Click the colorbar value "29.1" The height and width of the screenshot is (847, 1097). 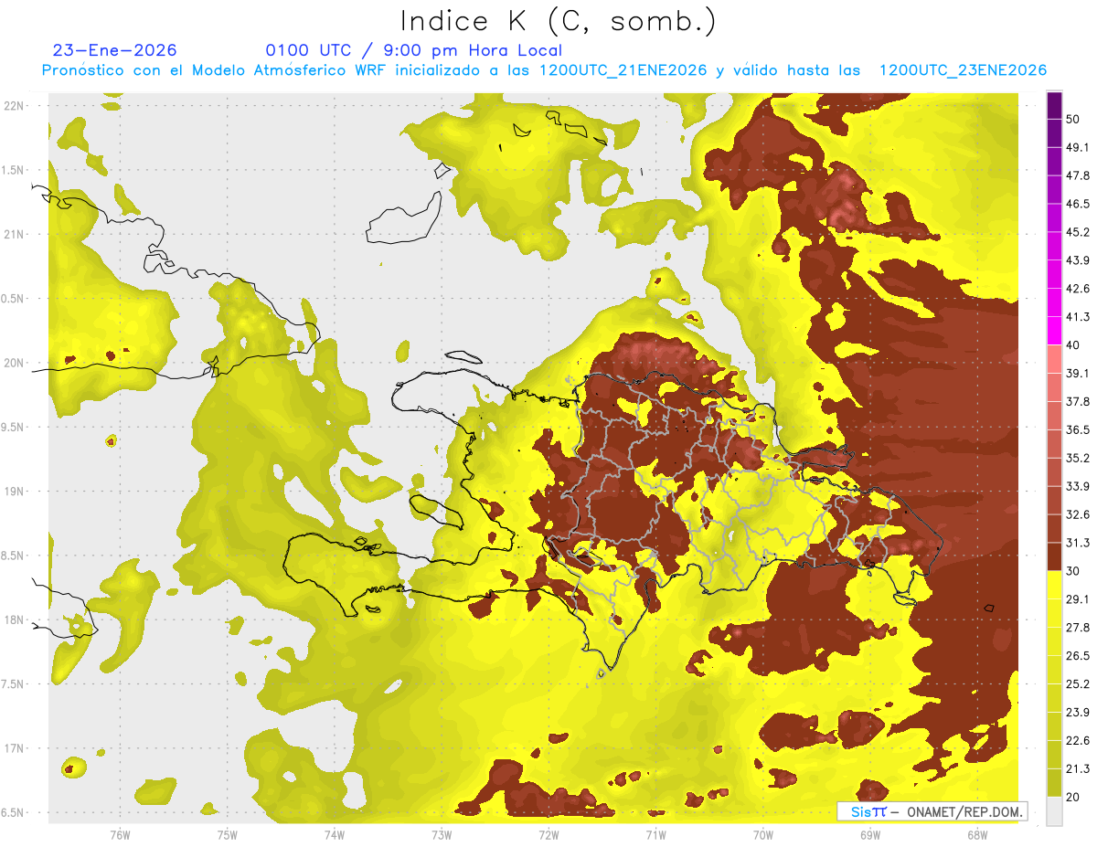click(x=1078, y=599)
